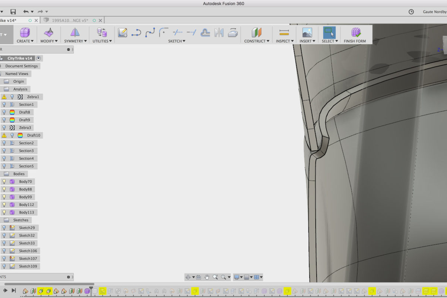Click the Inspect measure icon

coord(284,32)
